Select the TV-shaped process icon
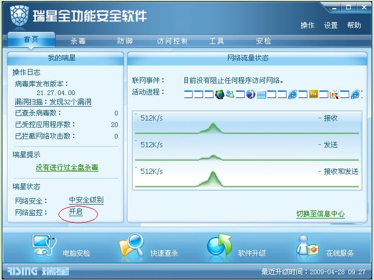Image resolution: width=374 pixels, height=280 pixels. coord(334,94)
